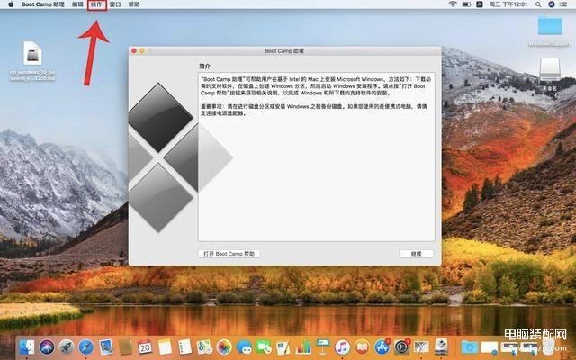Select the Windows ISO file on desktop

31,56
